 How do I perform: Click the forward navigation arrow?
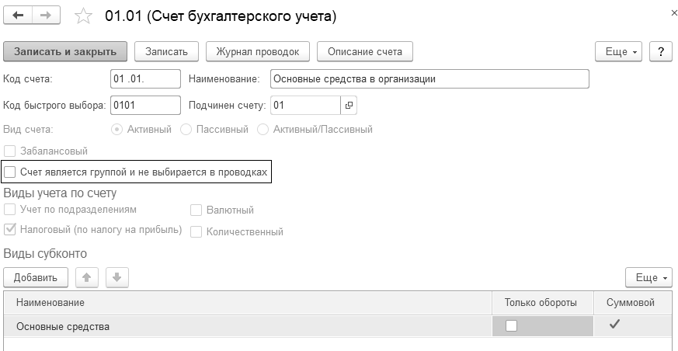(45, 16)
